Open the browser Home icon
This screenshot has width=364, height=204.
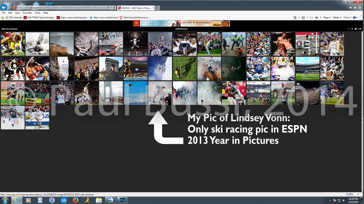[351, 8]
